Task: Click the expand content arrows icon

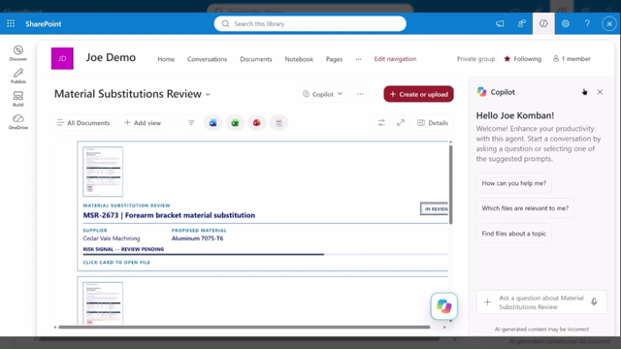Action: pos(401,123)
